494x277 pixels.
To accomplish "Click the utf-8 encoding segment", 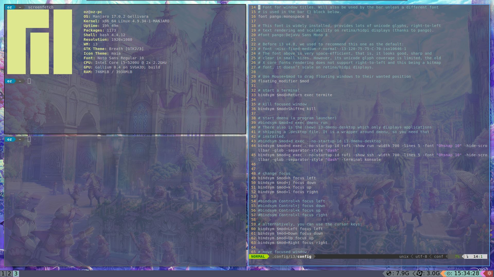I will [421, 256].
